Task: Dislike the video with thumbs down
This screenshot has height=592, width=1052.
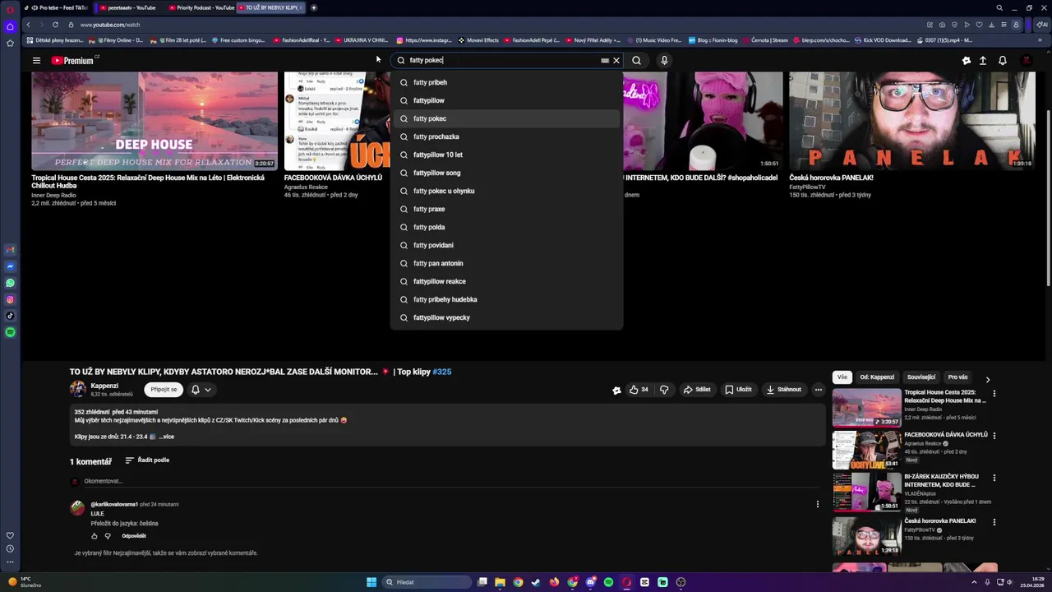Action: click(664, 390)
